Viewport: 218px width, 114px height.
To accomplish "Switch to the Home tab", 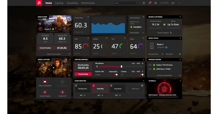I will (x=49, y=3).
